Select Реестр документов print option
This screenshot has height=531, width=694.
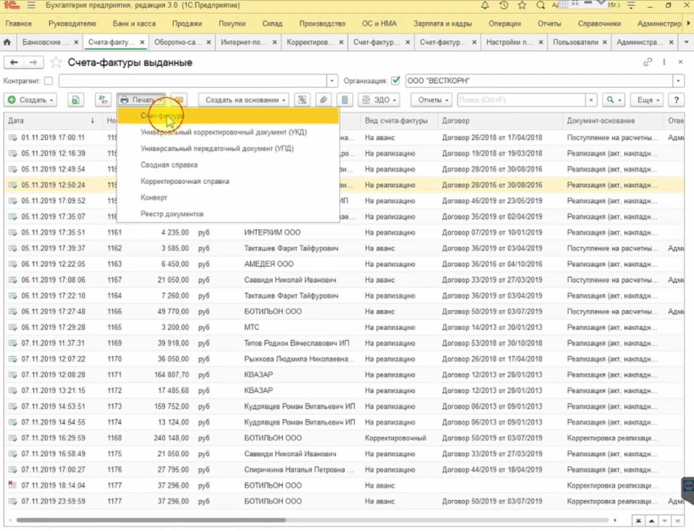coord(228,214)
